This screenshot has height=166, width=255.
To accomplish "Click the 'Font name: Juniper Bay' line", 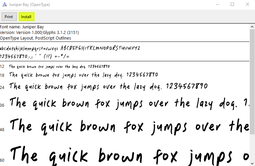I will tap(22, 27).
